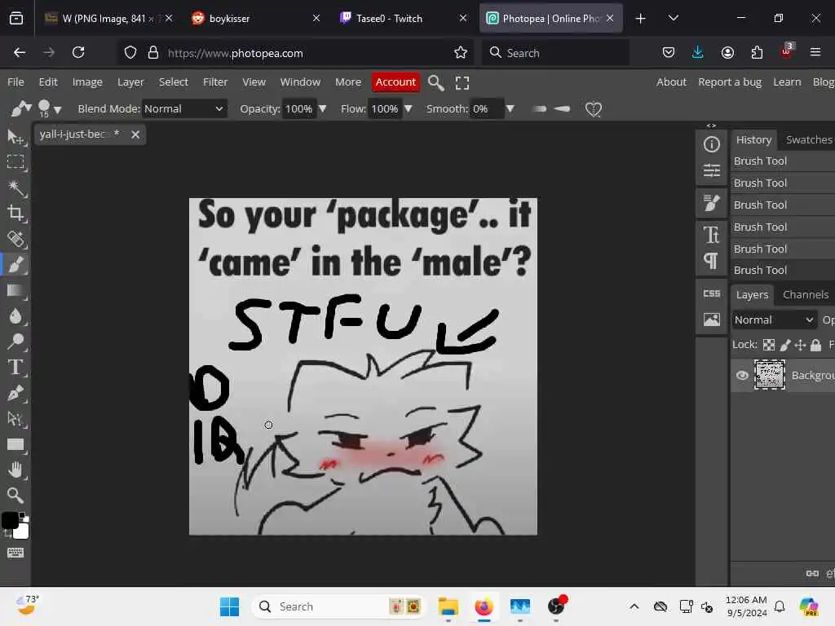The image size is (835, 626).
Task: Click the Opacity 100% value field
Action: tap(298, 108)
